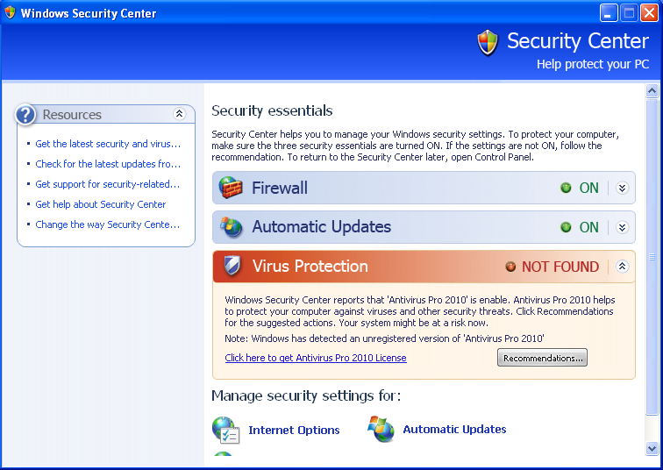Click the green ON indicator for Automatic Updates
663x470 pixels.
(566, 227)
